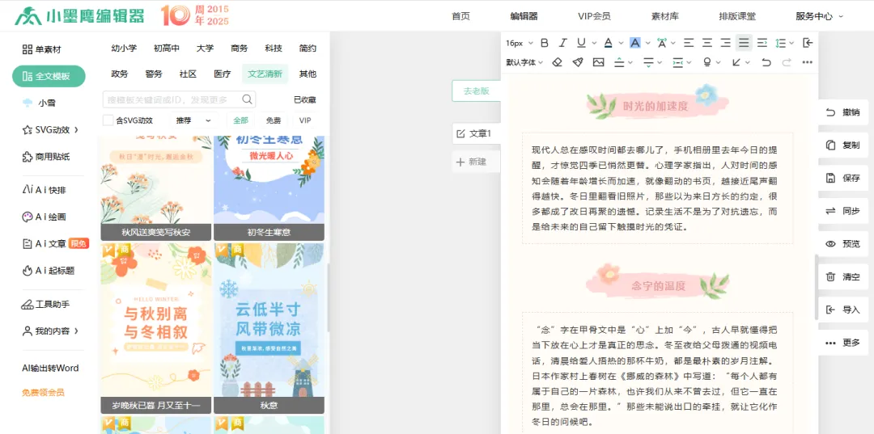Image resolution: width=874 pixels, height=434 pixels.
Task: Select the 医疗 template category
Action: (x=222, y=74)
